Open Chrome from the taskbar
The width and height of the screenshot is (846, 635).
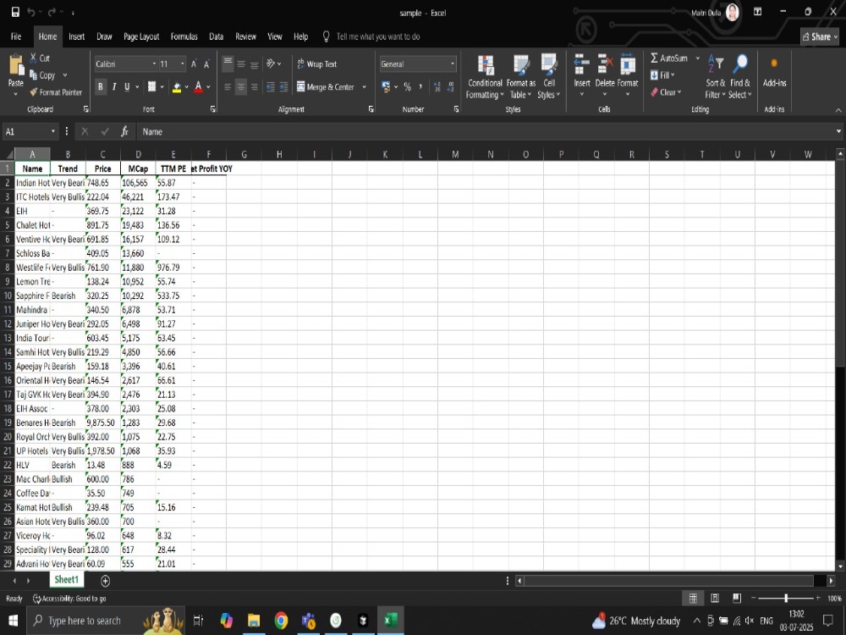pos(281,621)
